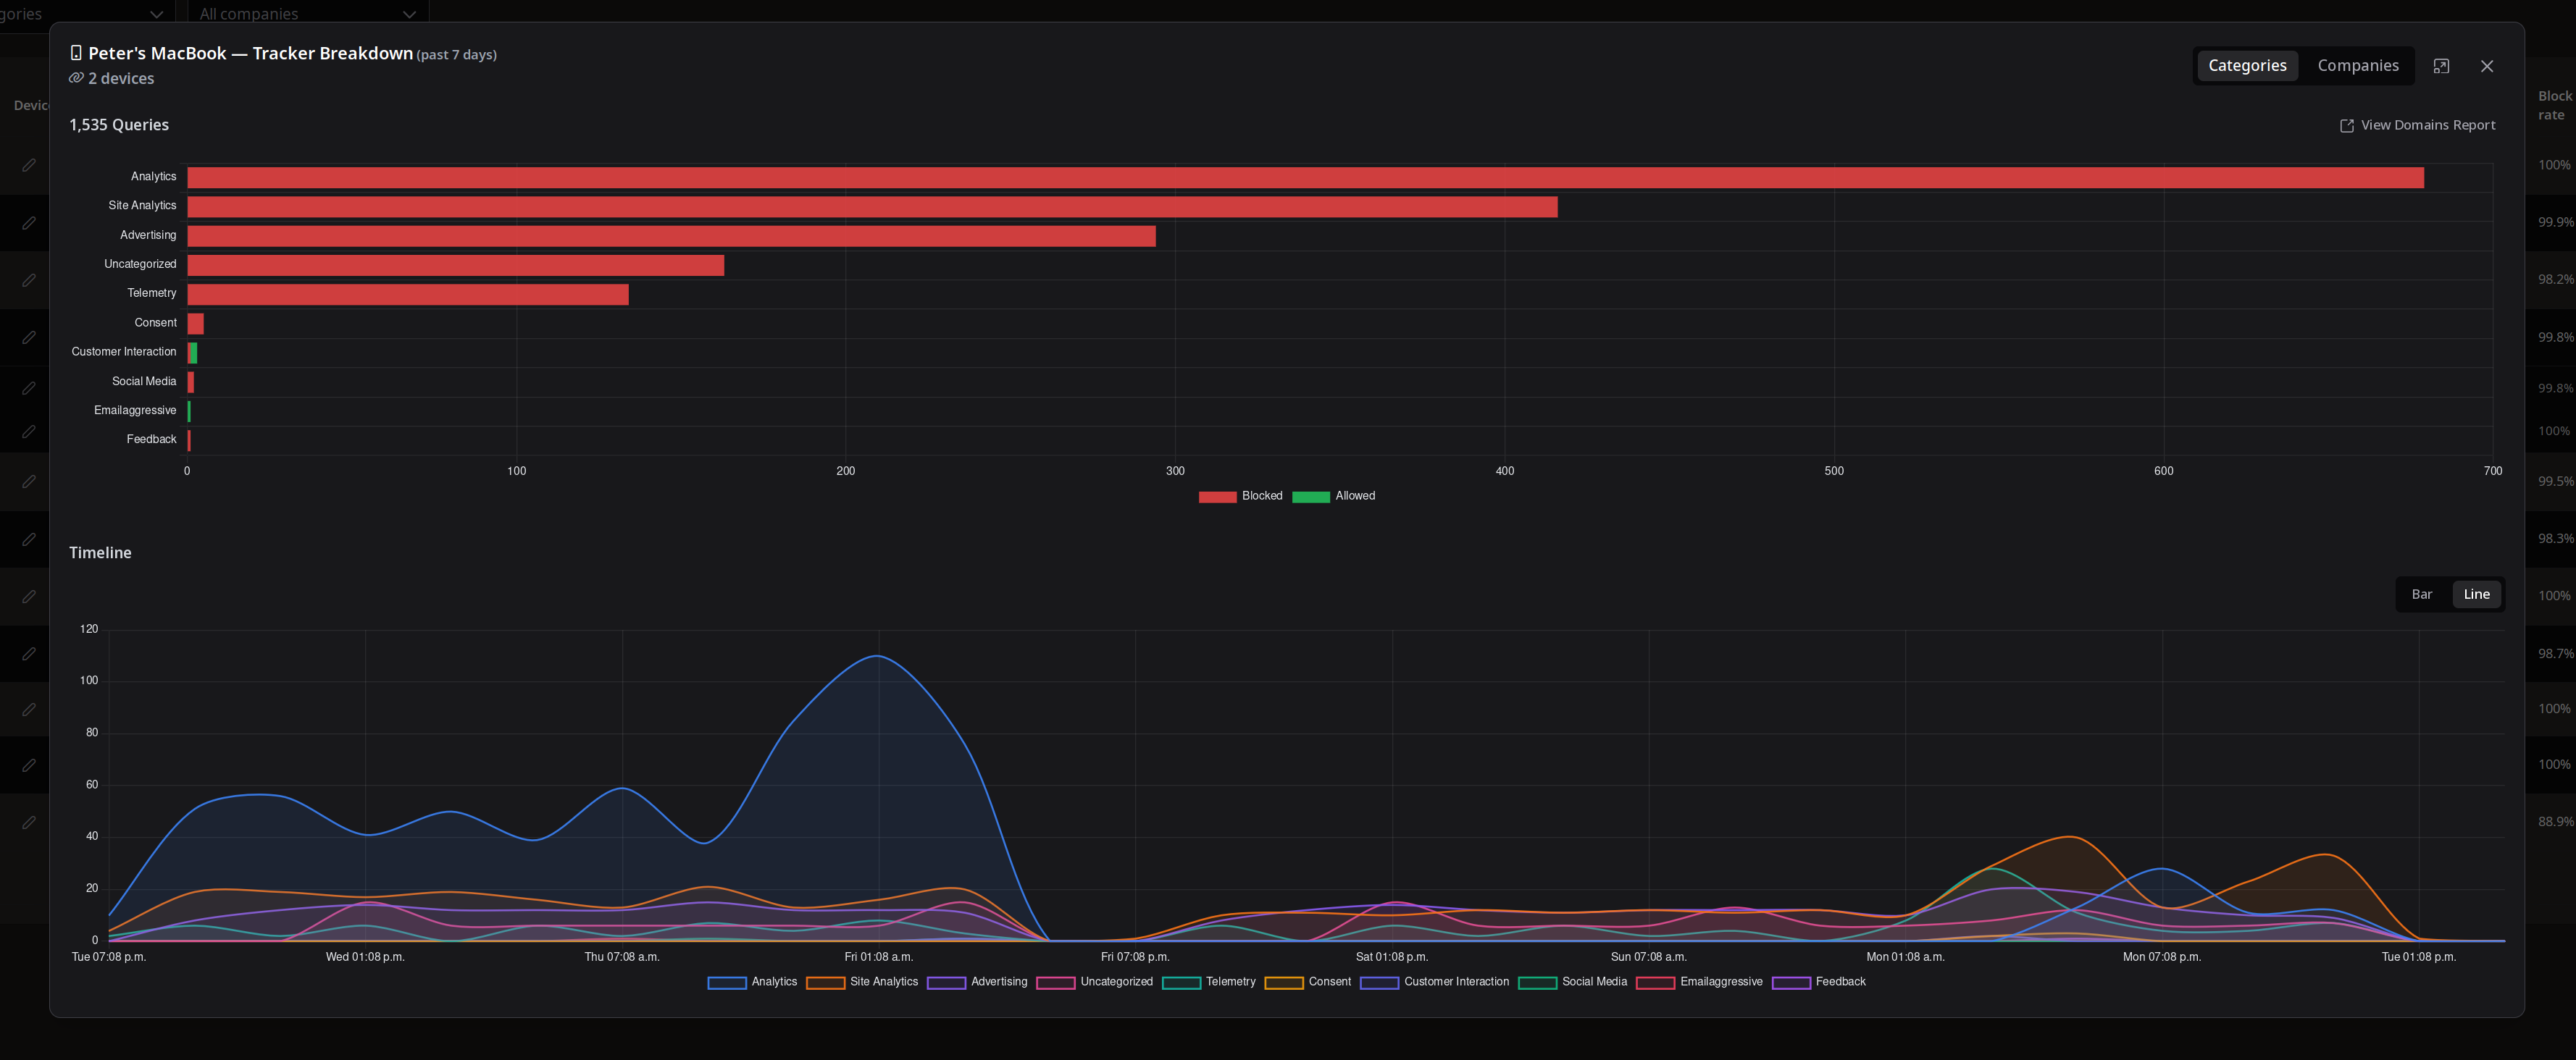2576x1060 pixels.
Task: Click the Social Media legend color box
Action: point(1537,983)
